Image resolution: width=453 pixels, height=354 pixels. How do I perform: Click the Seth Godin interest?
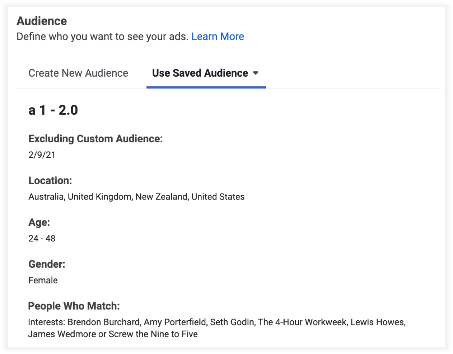pyautogui.click(x=232, y=322)
